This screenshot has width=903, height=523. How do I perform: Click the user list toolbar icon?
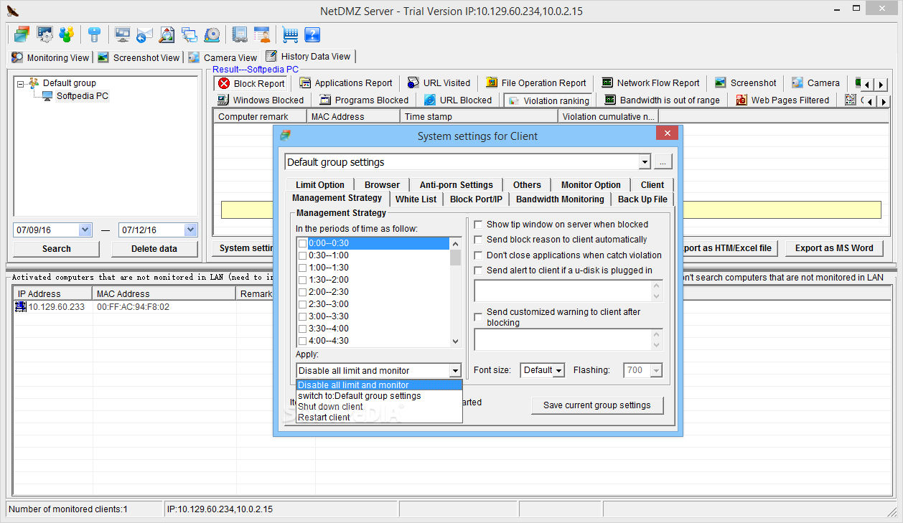pos(262,34)
